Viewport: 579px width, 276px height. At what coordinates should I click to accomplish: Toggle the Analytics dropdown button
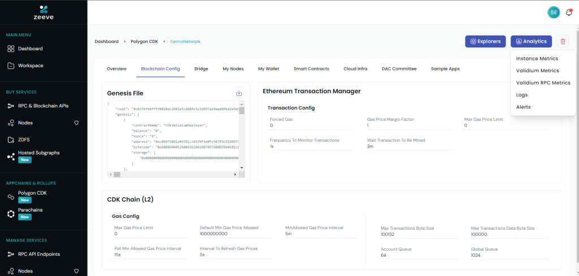pos(531,41)
